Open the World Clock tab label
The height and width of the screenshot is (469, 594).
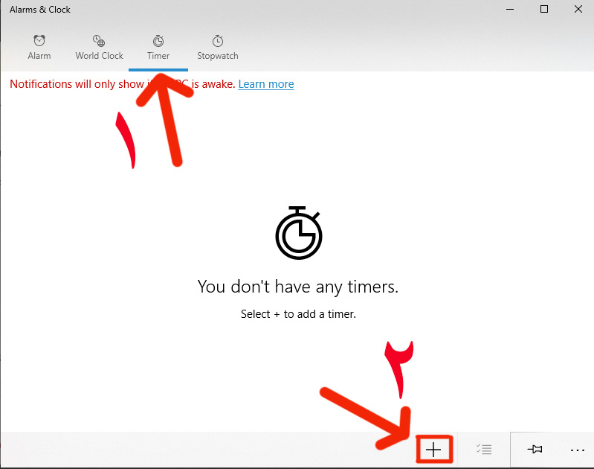click(x=99, y=56)
